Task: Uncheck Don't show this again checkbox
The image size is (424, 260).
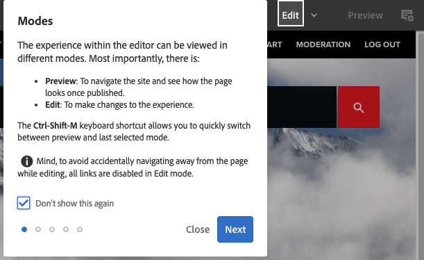Action: coord(24,203)
